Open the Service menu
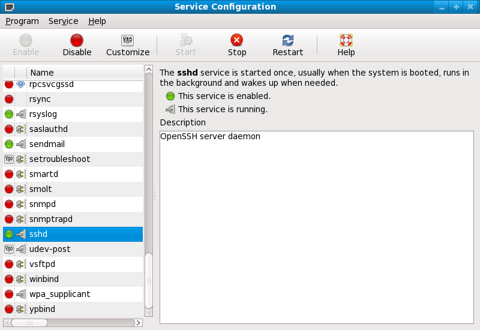Screen dimensions: 480x330 click(63, 21)
